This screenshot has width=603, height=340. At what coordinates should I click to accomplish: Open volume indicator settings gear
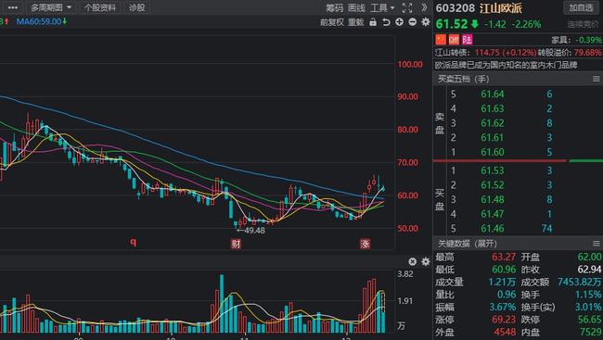click(x=425, y=261)
